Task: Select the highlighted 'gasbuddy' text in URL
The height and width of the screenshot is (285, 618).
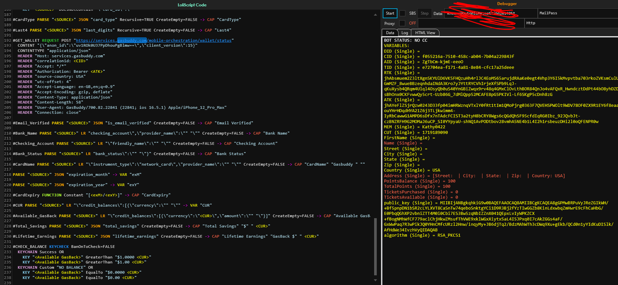Action: pyautogui.click(x=132, y=40)
